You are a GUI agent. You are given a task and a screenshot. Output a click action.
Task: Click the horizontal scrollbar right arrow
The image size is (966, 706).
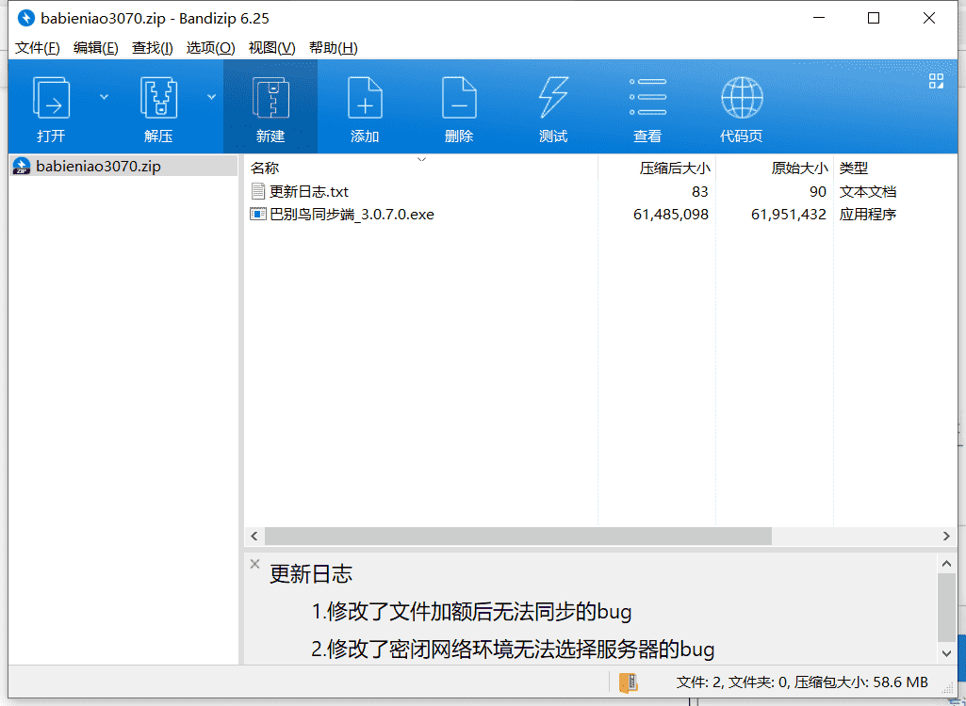(947, 537)
